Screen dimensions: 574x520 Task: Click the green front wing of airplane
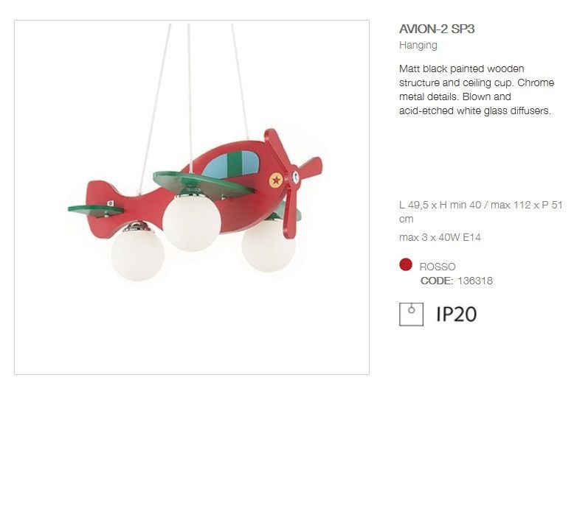[x=204, y=184]
